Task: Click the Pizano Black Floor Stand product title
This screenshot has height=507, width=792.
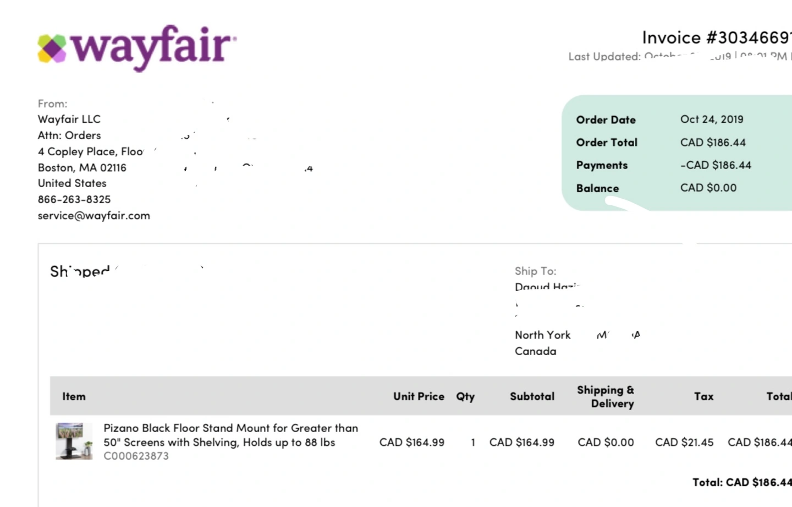Action: [230, 435]
